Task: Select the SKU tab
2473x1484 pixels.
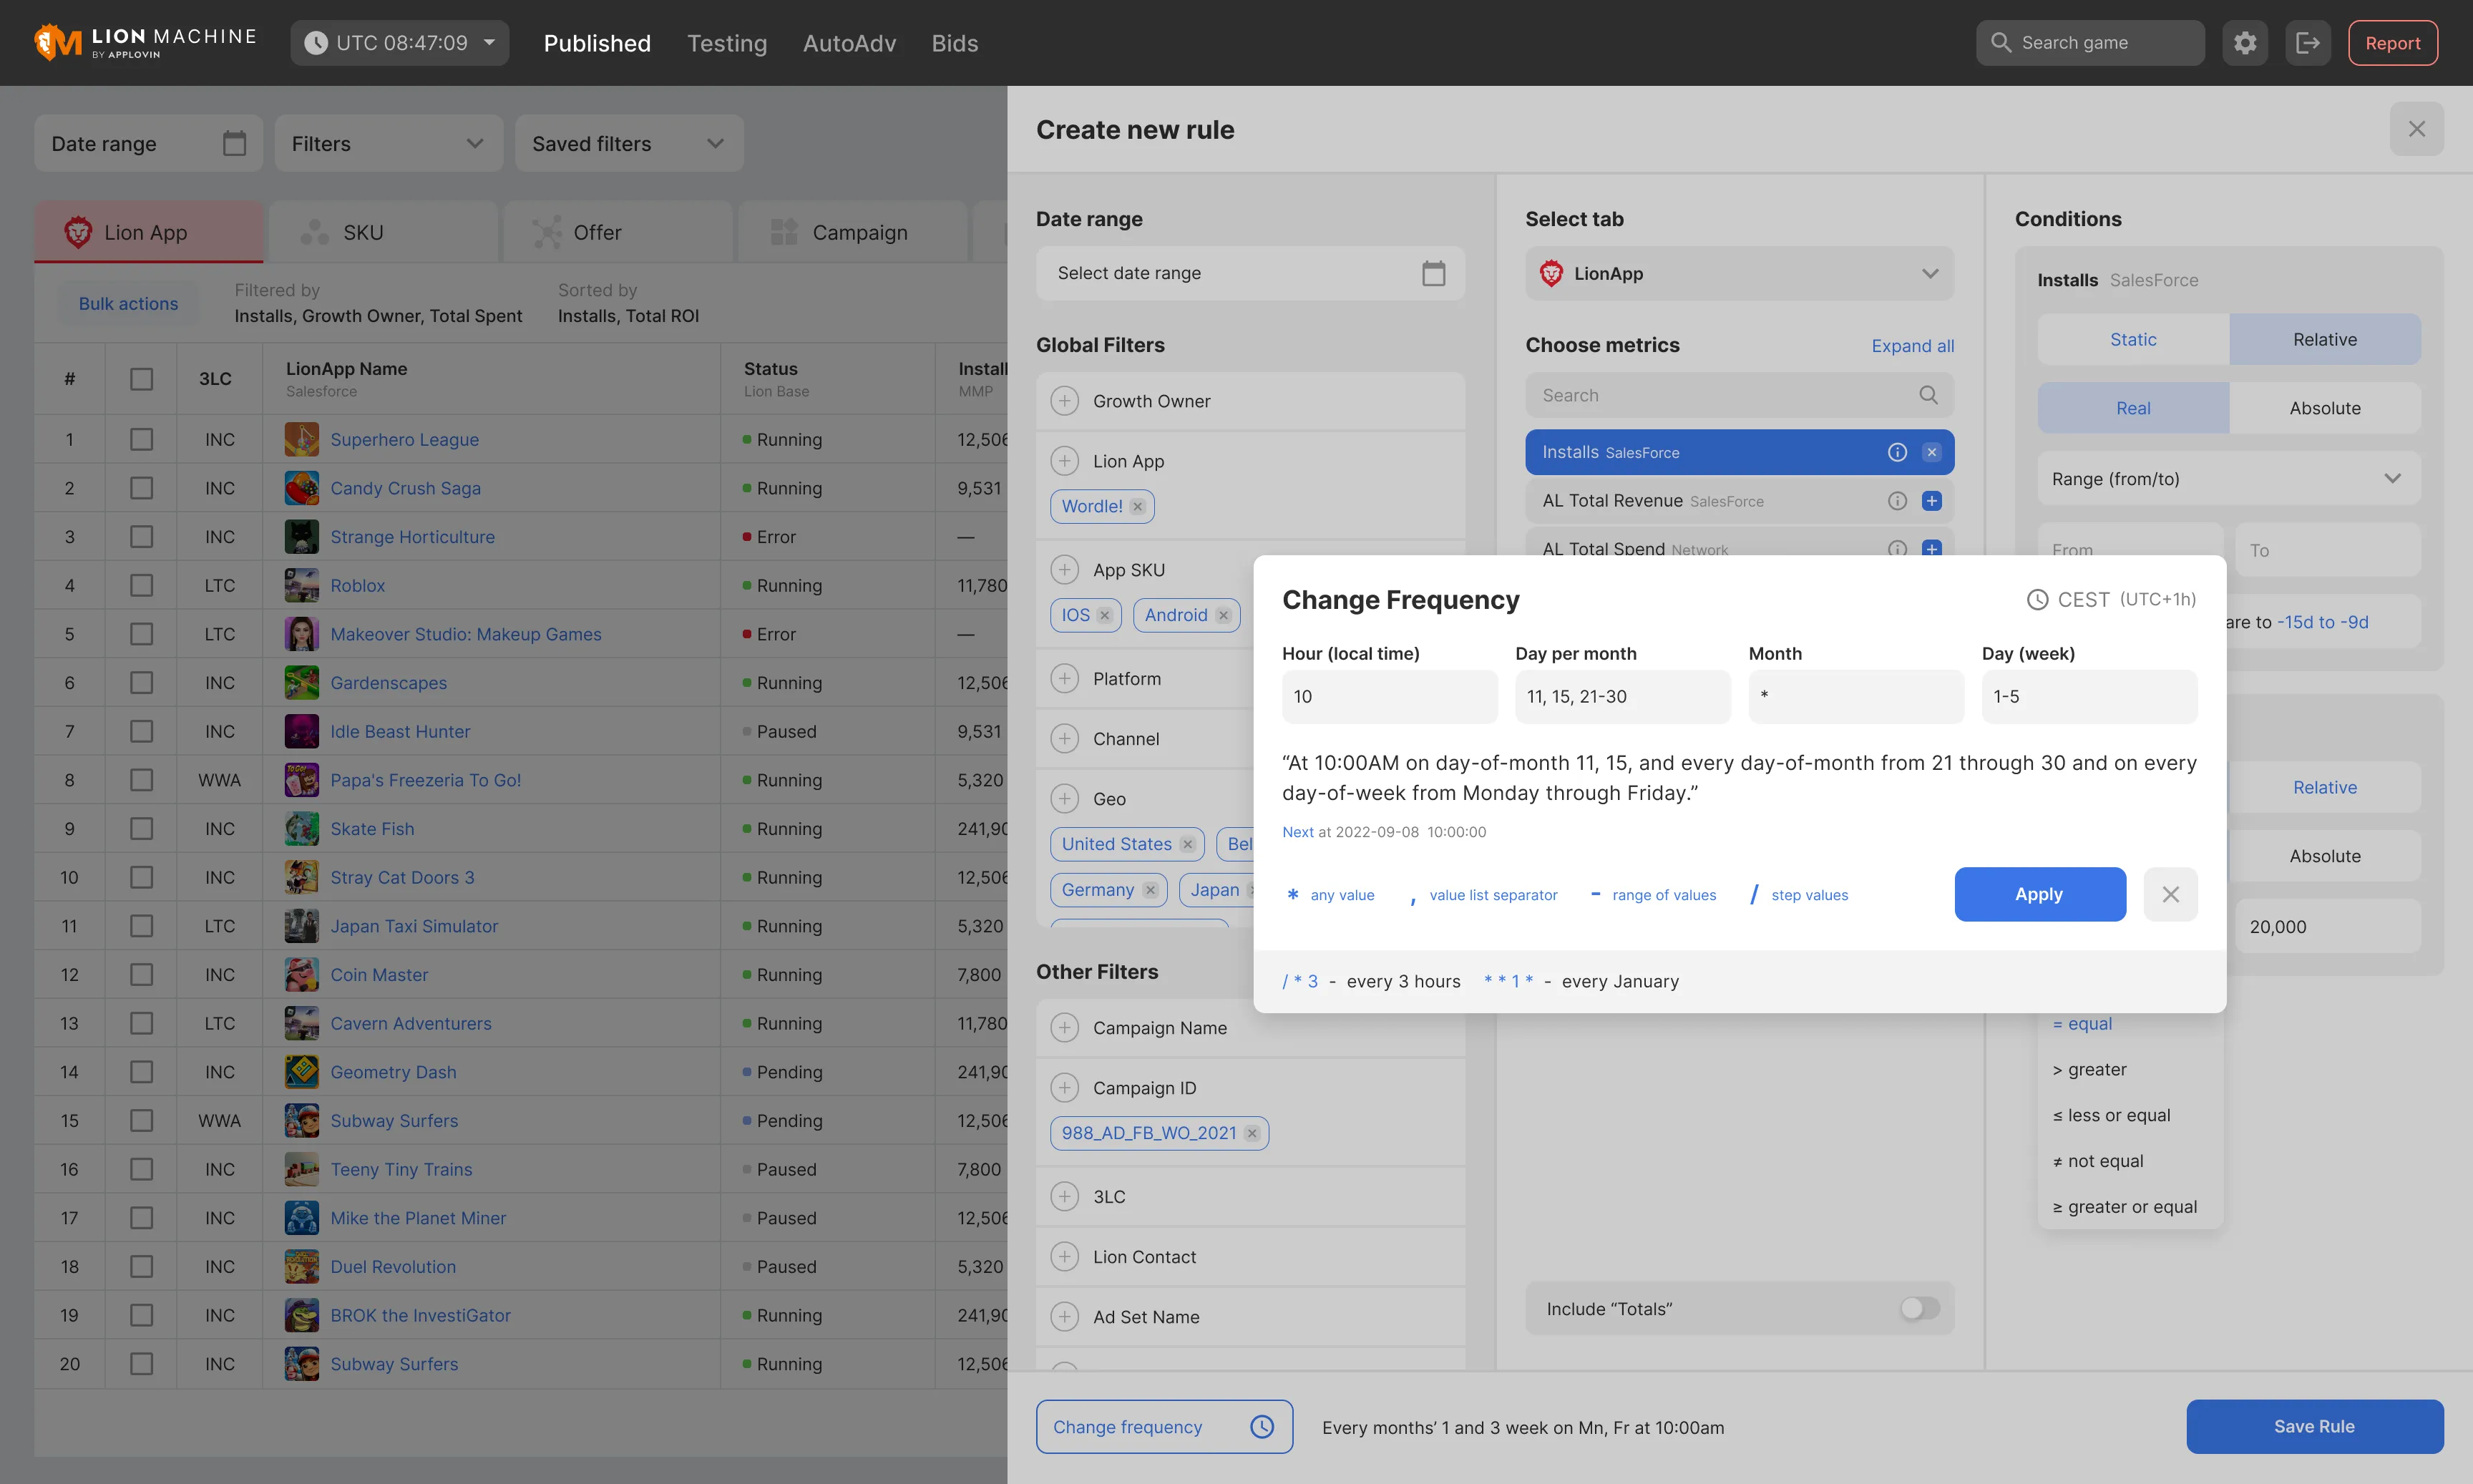Action: coord(384,232)
